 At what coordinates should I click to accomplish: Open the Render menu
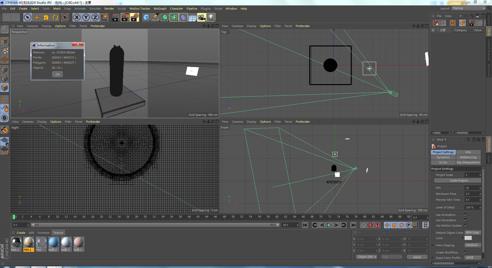click(x=109, y=8)
